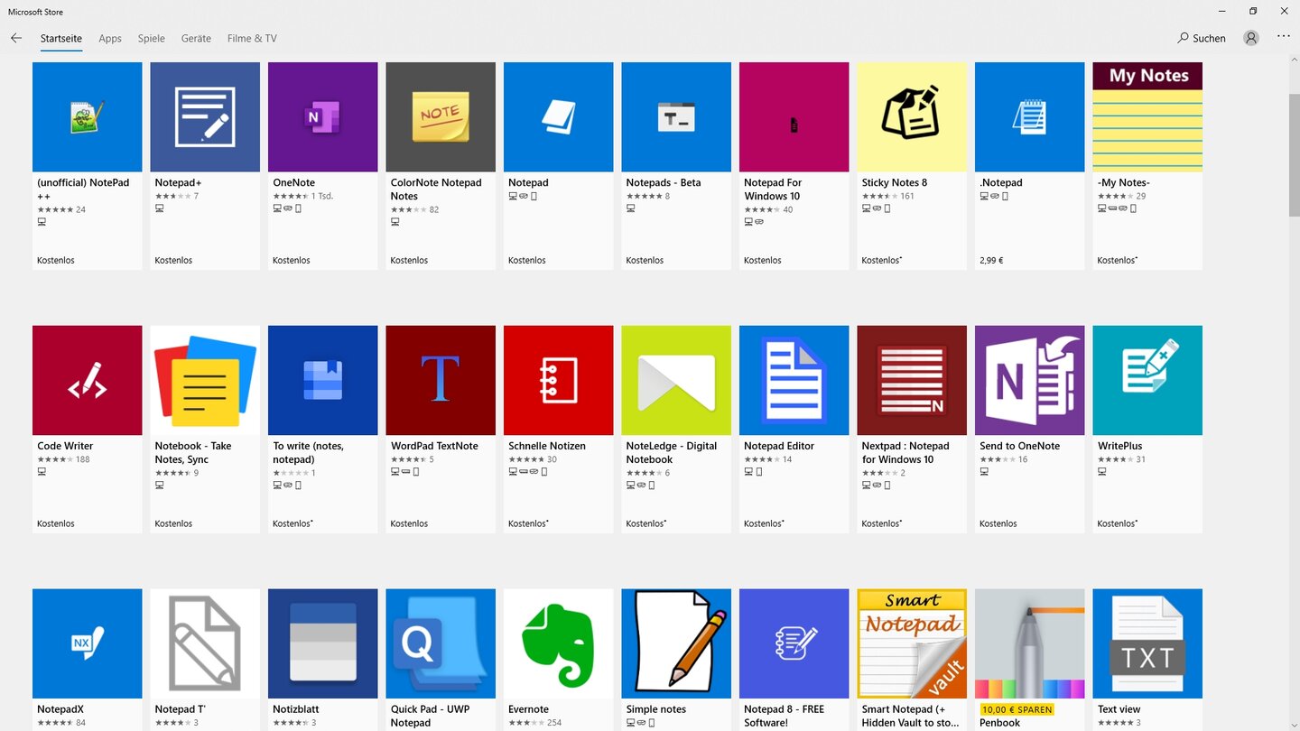Click the user account profile icon

(1250, 38)
